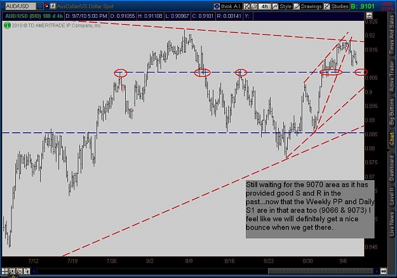Viewport: 397px width, 278px height.
Task: Click the gray symbol actions icon
Action: [53, 6]
